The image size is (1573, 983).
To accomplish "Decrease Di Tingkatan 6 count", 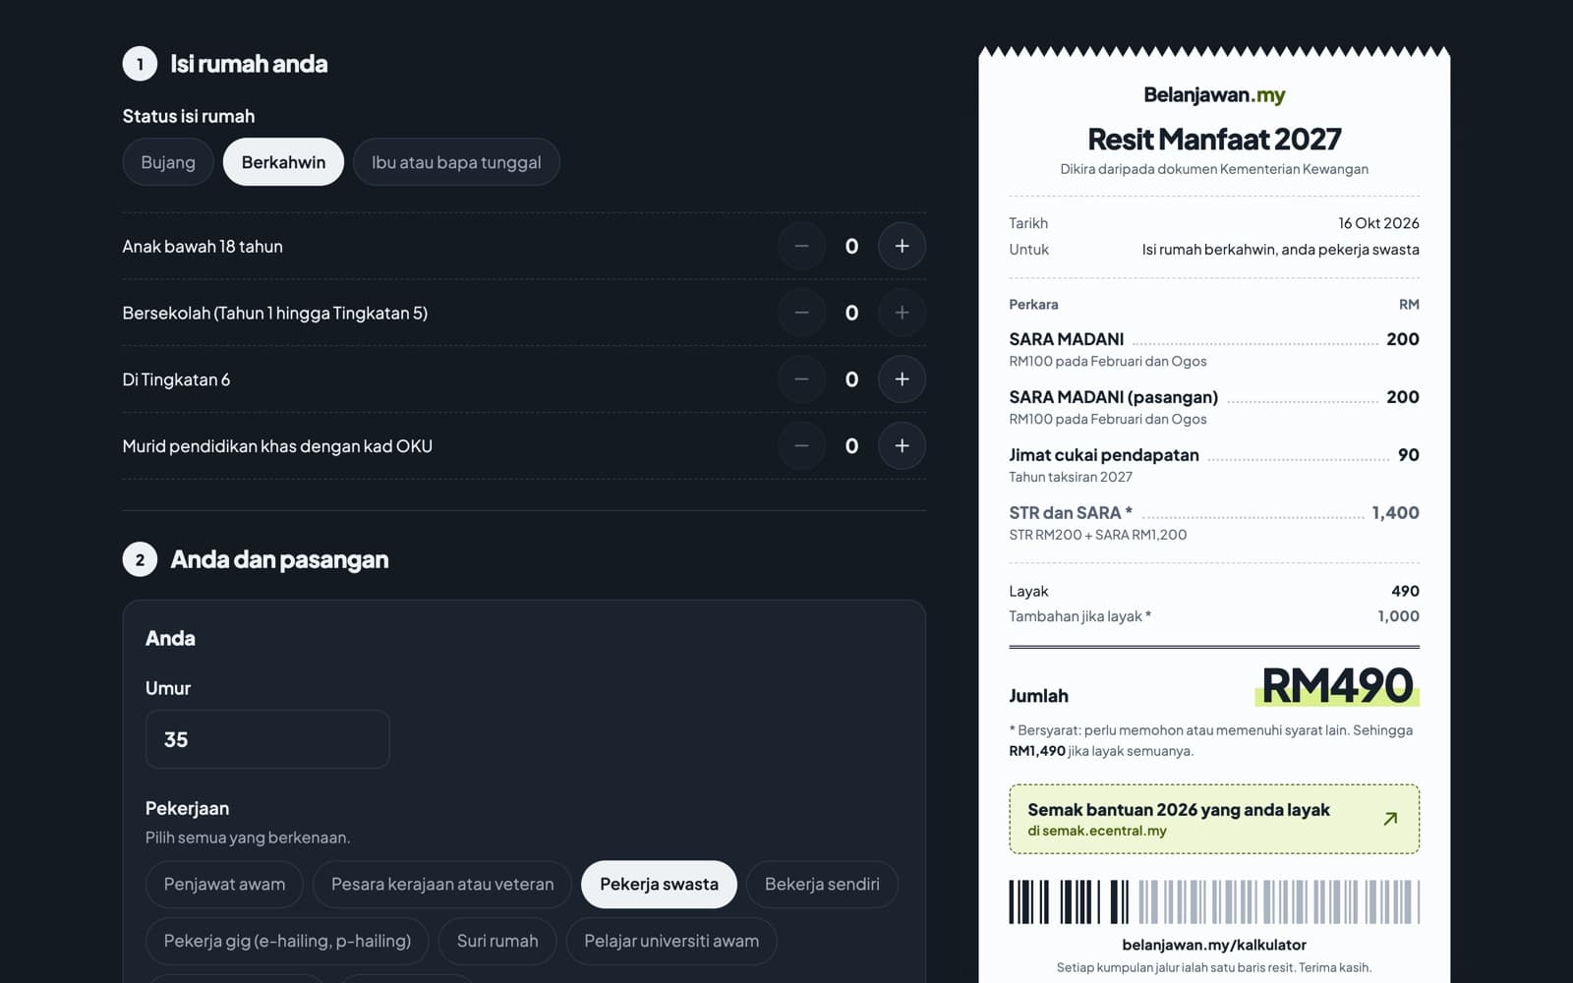I will [x=801, y=379].
